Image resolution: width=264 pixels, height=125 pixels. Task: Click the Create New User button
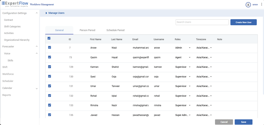[x=243, y=22]
